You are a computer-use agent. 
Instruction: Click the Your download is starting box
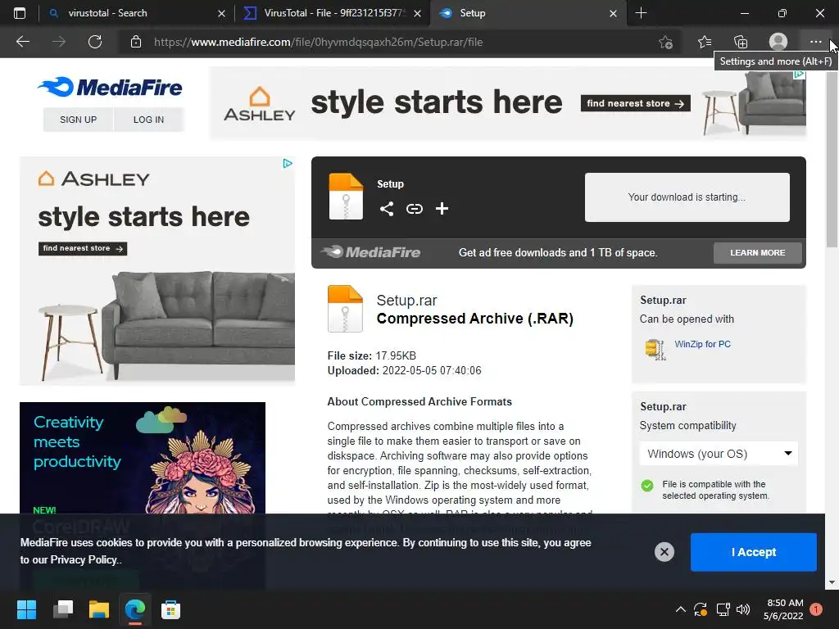click(x=687, y=197)
